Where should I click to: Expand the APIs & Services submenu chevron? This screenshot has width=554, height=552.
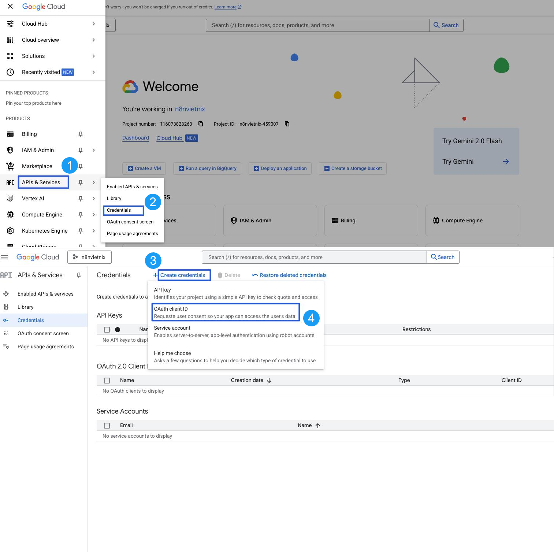click(x=94, y=182)
